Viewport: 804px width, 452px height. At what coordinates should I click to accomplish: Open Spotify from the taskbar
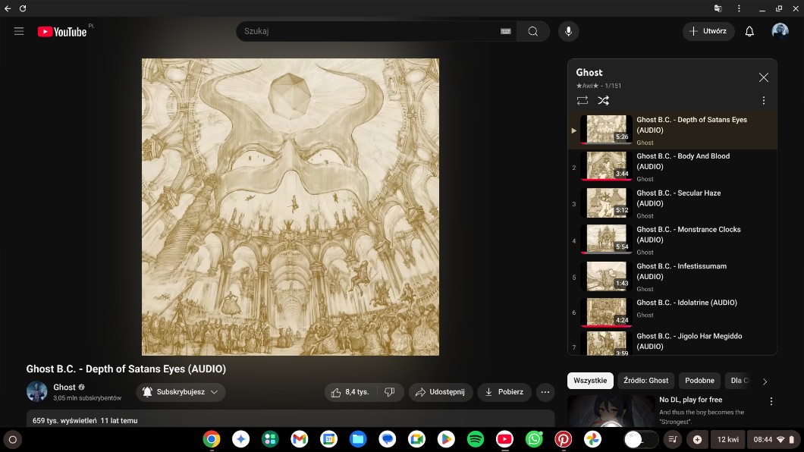(476, 439)
